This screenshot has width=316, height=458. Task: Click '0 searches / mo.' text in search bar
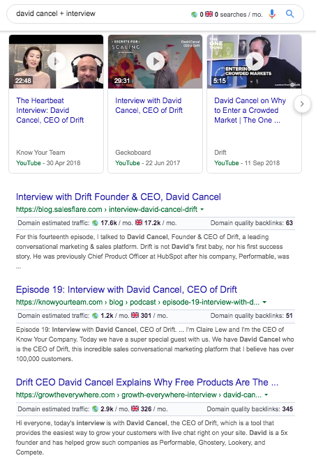click(239, 15)
